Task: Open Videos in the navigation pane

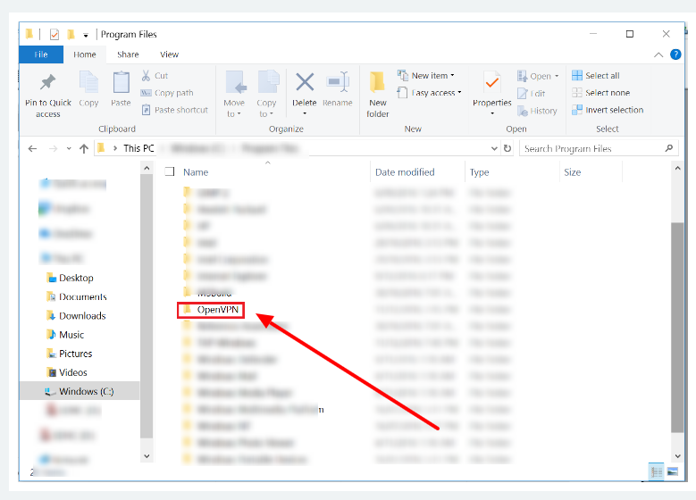Action: click(67, 372)
